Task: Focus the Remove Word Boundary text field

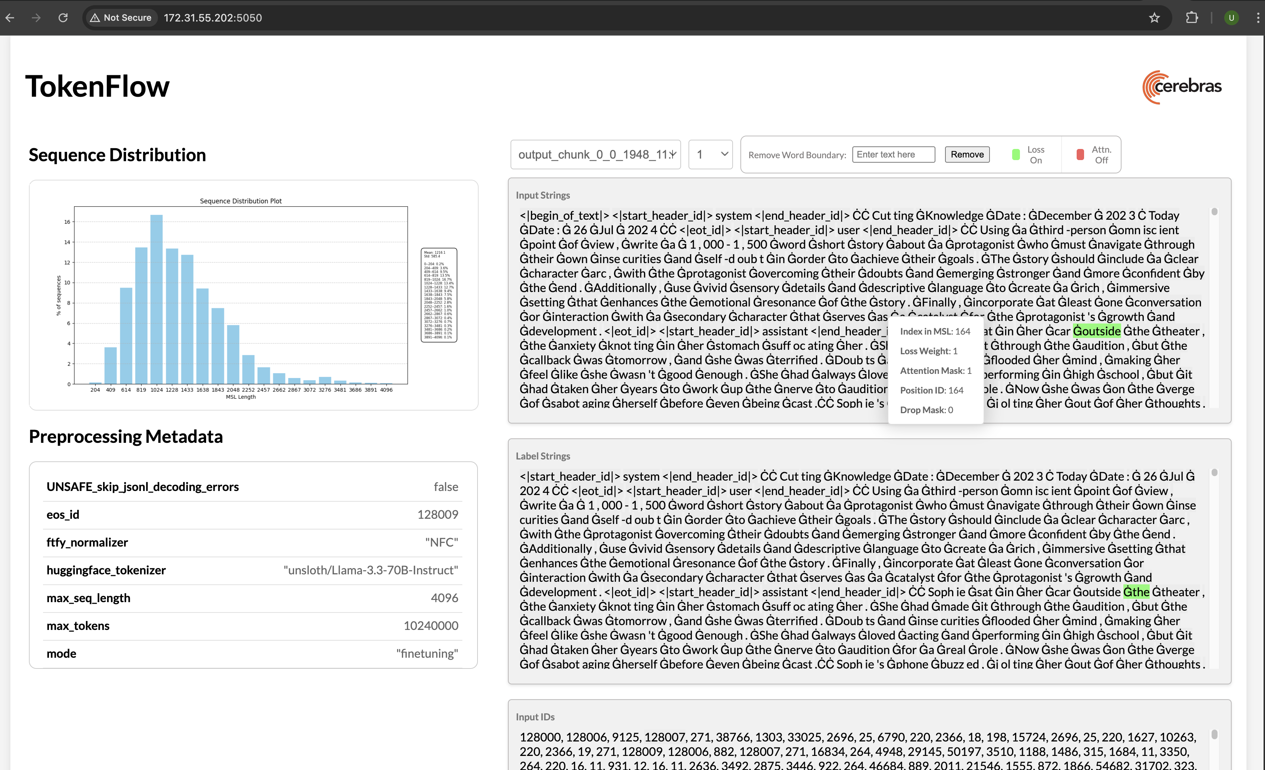Action: click(x=893, y=155)
